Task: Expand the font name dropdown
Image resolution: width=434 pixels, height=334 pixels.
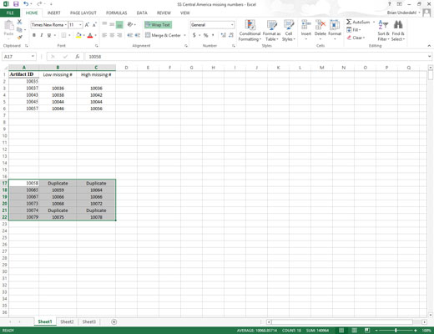Action: point(66,25)
